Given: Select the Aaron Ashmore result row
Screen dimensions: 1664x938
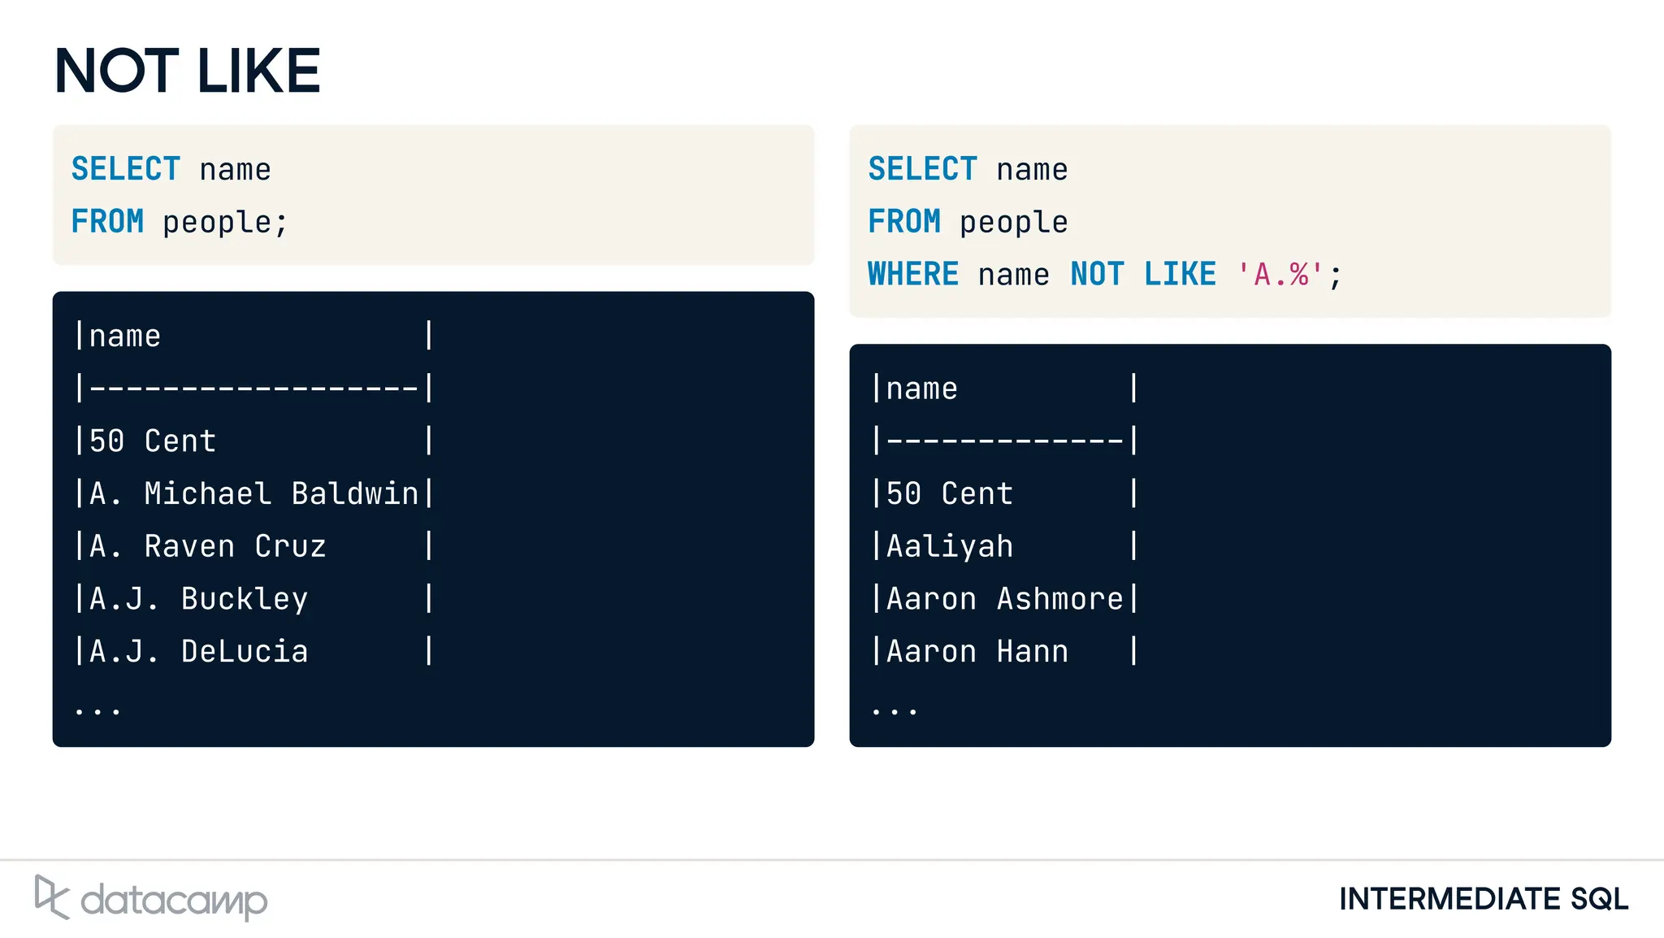Looking at the screenshot, I should coord(1005,599).
